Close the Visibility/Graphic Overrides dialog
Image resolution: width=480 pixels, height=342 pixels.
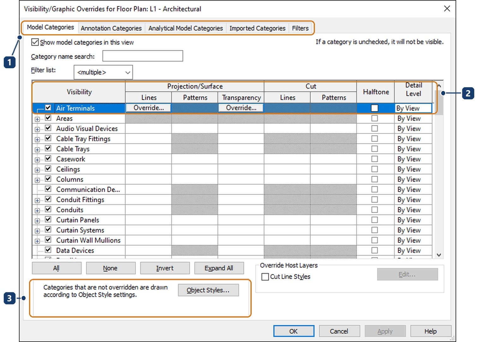[447, 9]
